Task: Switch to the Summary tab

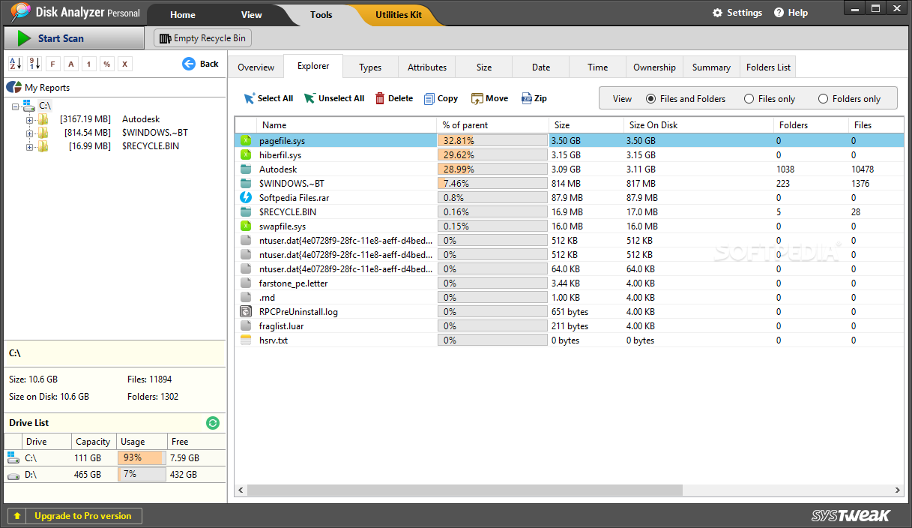Action: [711, 67]
